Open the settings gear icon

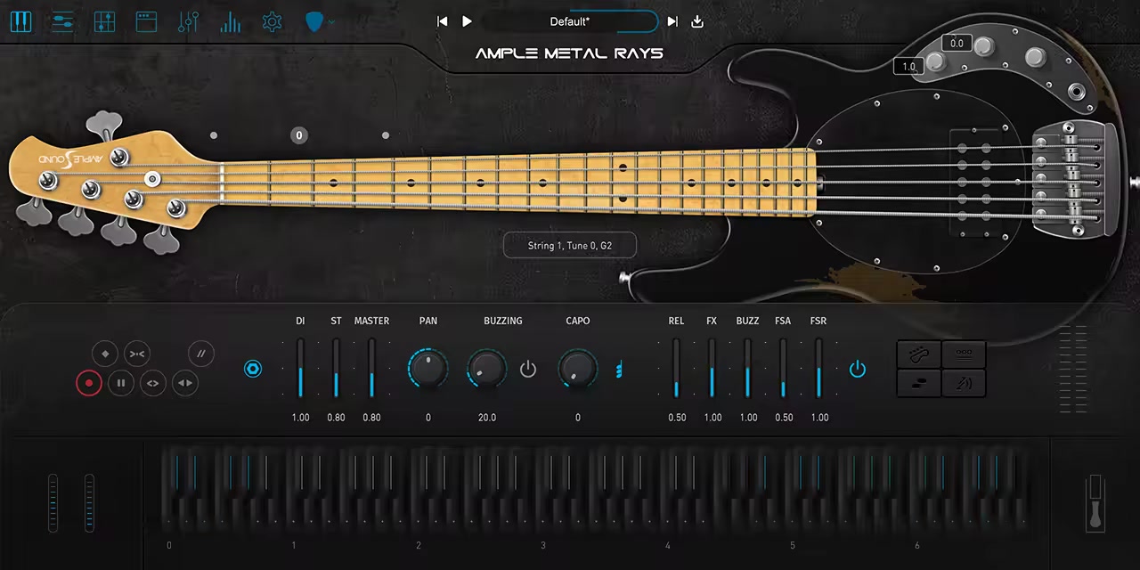tap(273, 21)
